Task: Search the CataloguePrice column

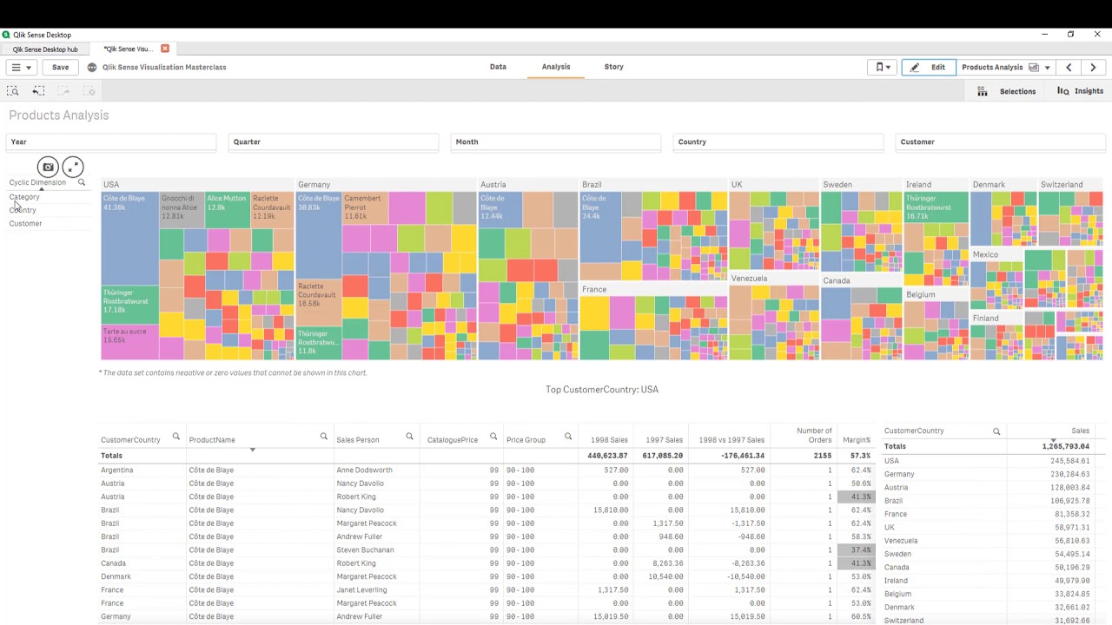Action: 493,437
